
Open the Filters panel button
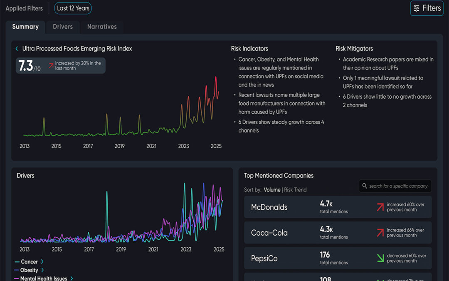point(427,8)
